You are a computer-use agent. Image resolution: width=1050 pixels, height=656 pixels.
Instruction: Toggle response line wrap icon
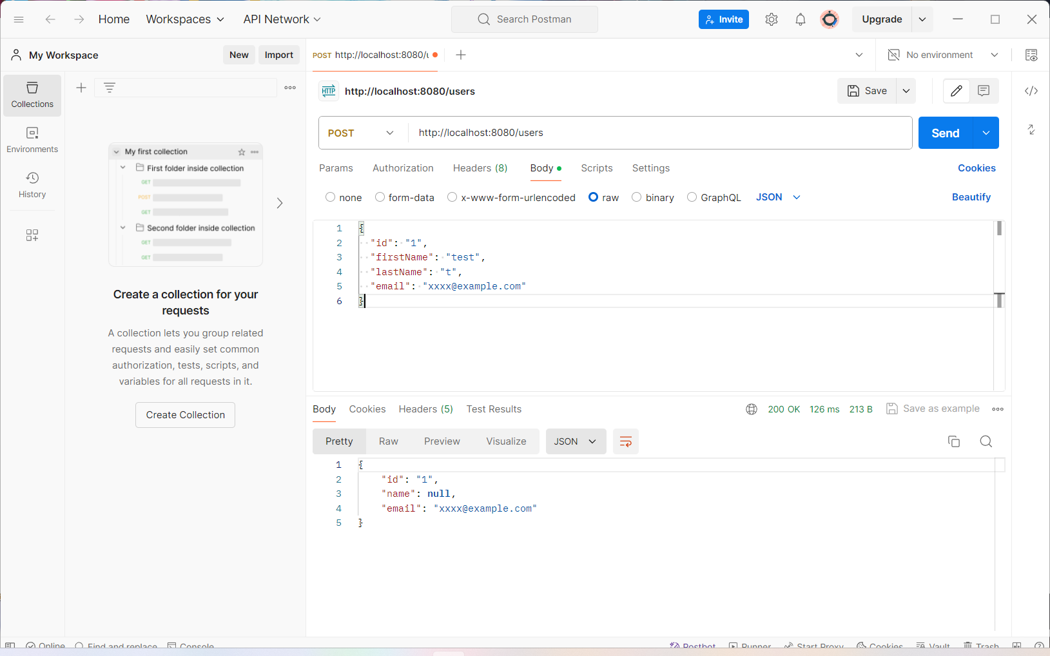tap(625, 441)
